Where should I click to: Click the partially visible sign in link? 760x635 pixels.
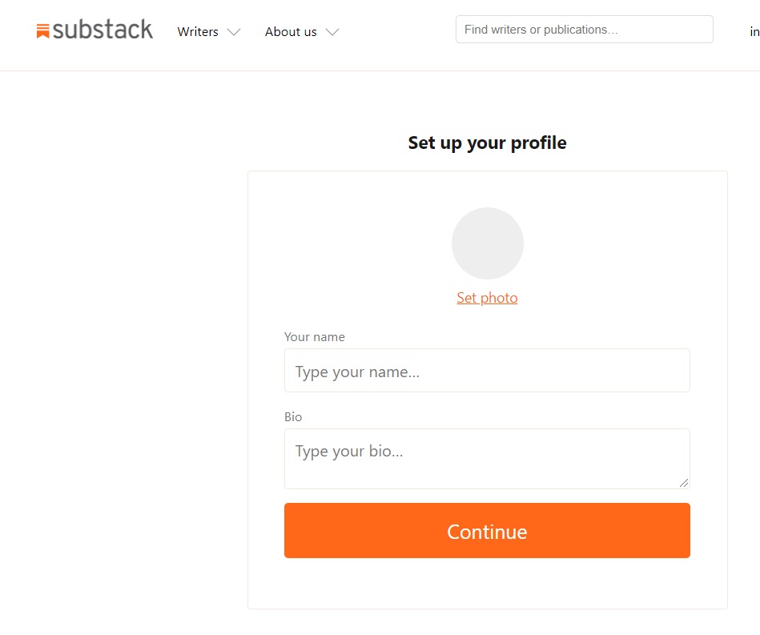pyautogui.click(x=754, y=32)
